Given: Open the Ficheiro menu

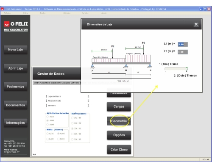Looking at the screenshot, I should (x=7, y=13).
